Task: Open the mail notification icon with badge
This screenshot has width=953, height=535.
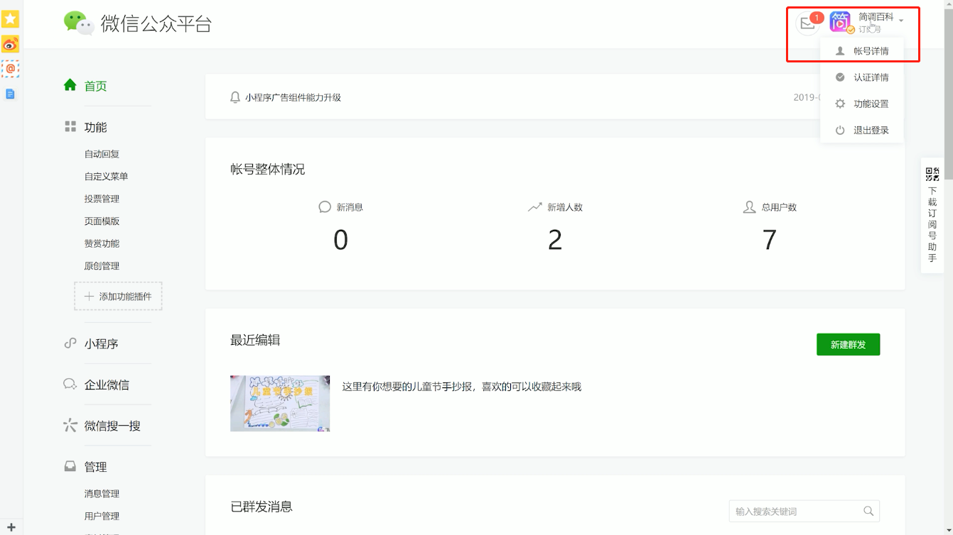Action: [x=808, y=23]
